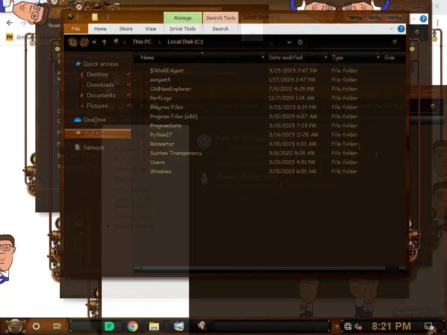This screenshot has height=335, width=447.
Task: Open address bar history dropdown
Action: coord(289,42)
